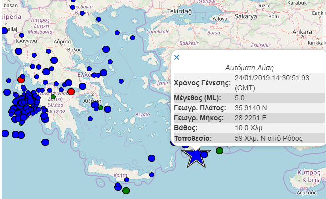This screenshot has width=326, height=199.
Task: Click the latitude value 35.9140 N
Action: click(x=251, y=108)
